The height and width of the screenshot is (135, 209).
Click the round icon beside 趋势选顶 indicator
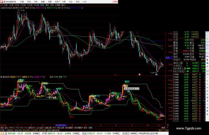click(1, 77)
